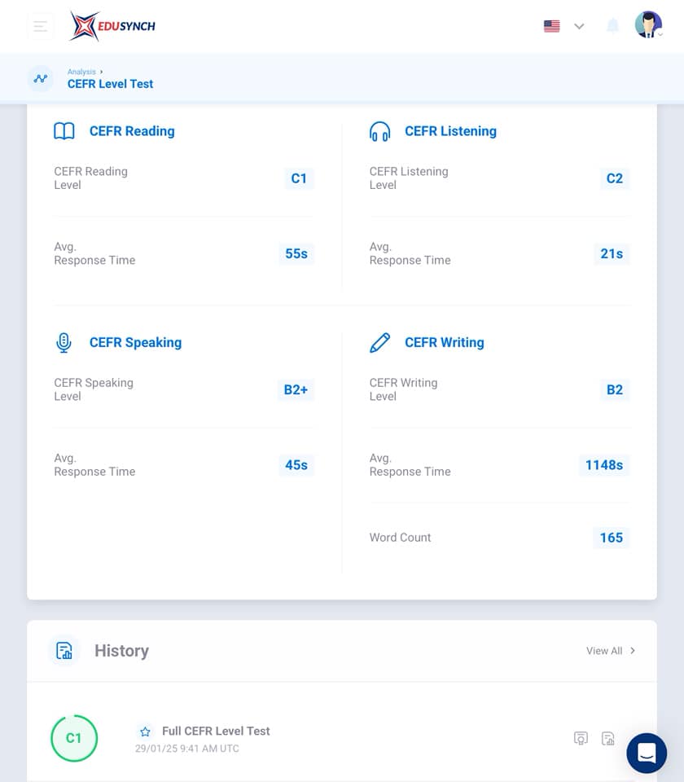Click the B2+ speaking level badge
684x782 pixels.
296,389
